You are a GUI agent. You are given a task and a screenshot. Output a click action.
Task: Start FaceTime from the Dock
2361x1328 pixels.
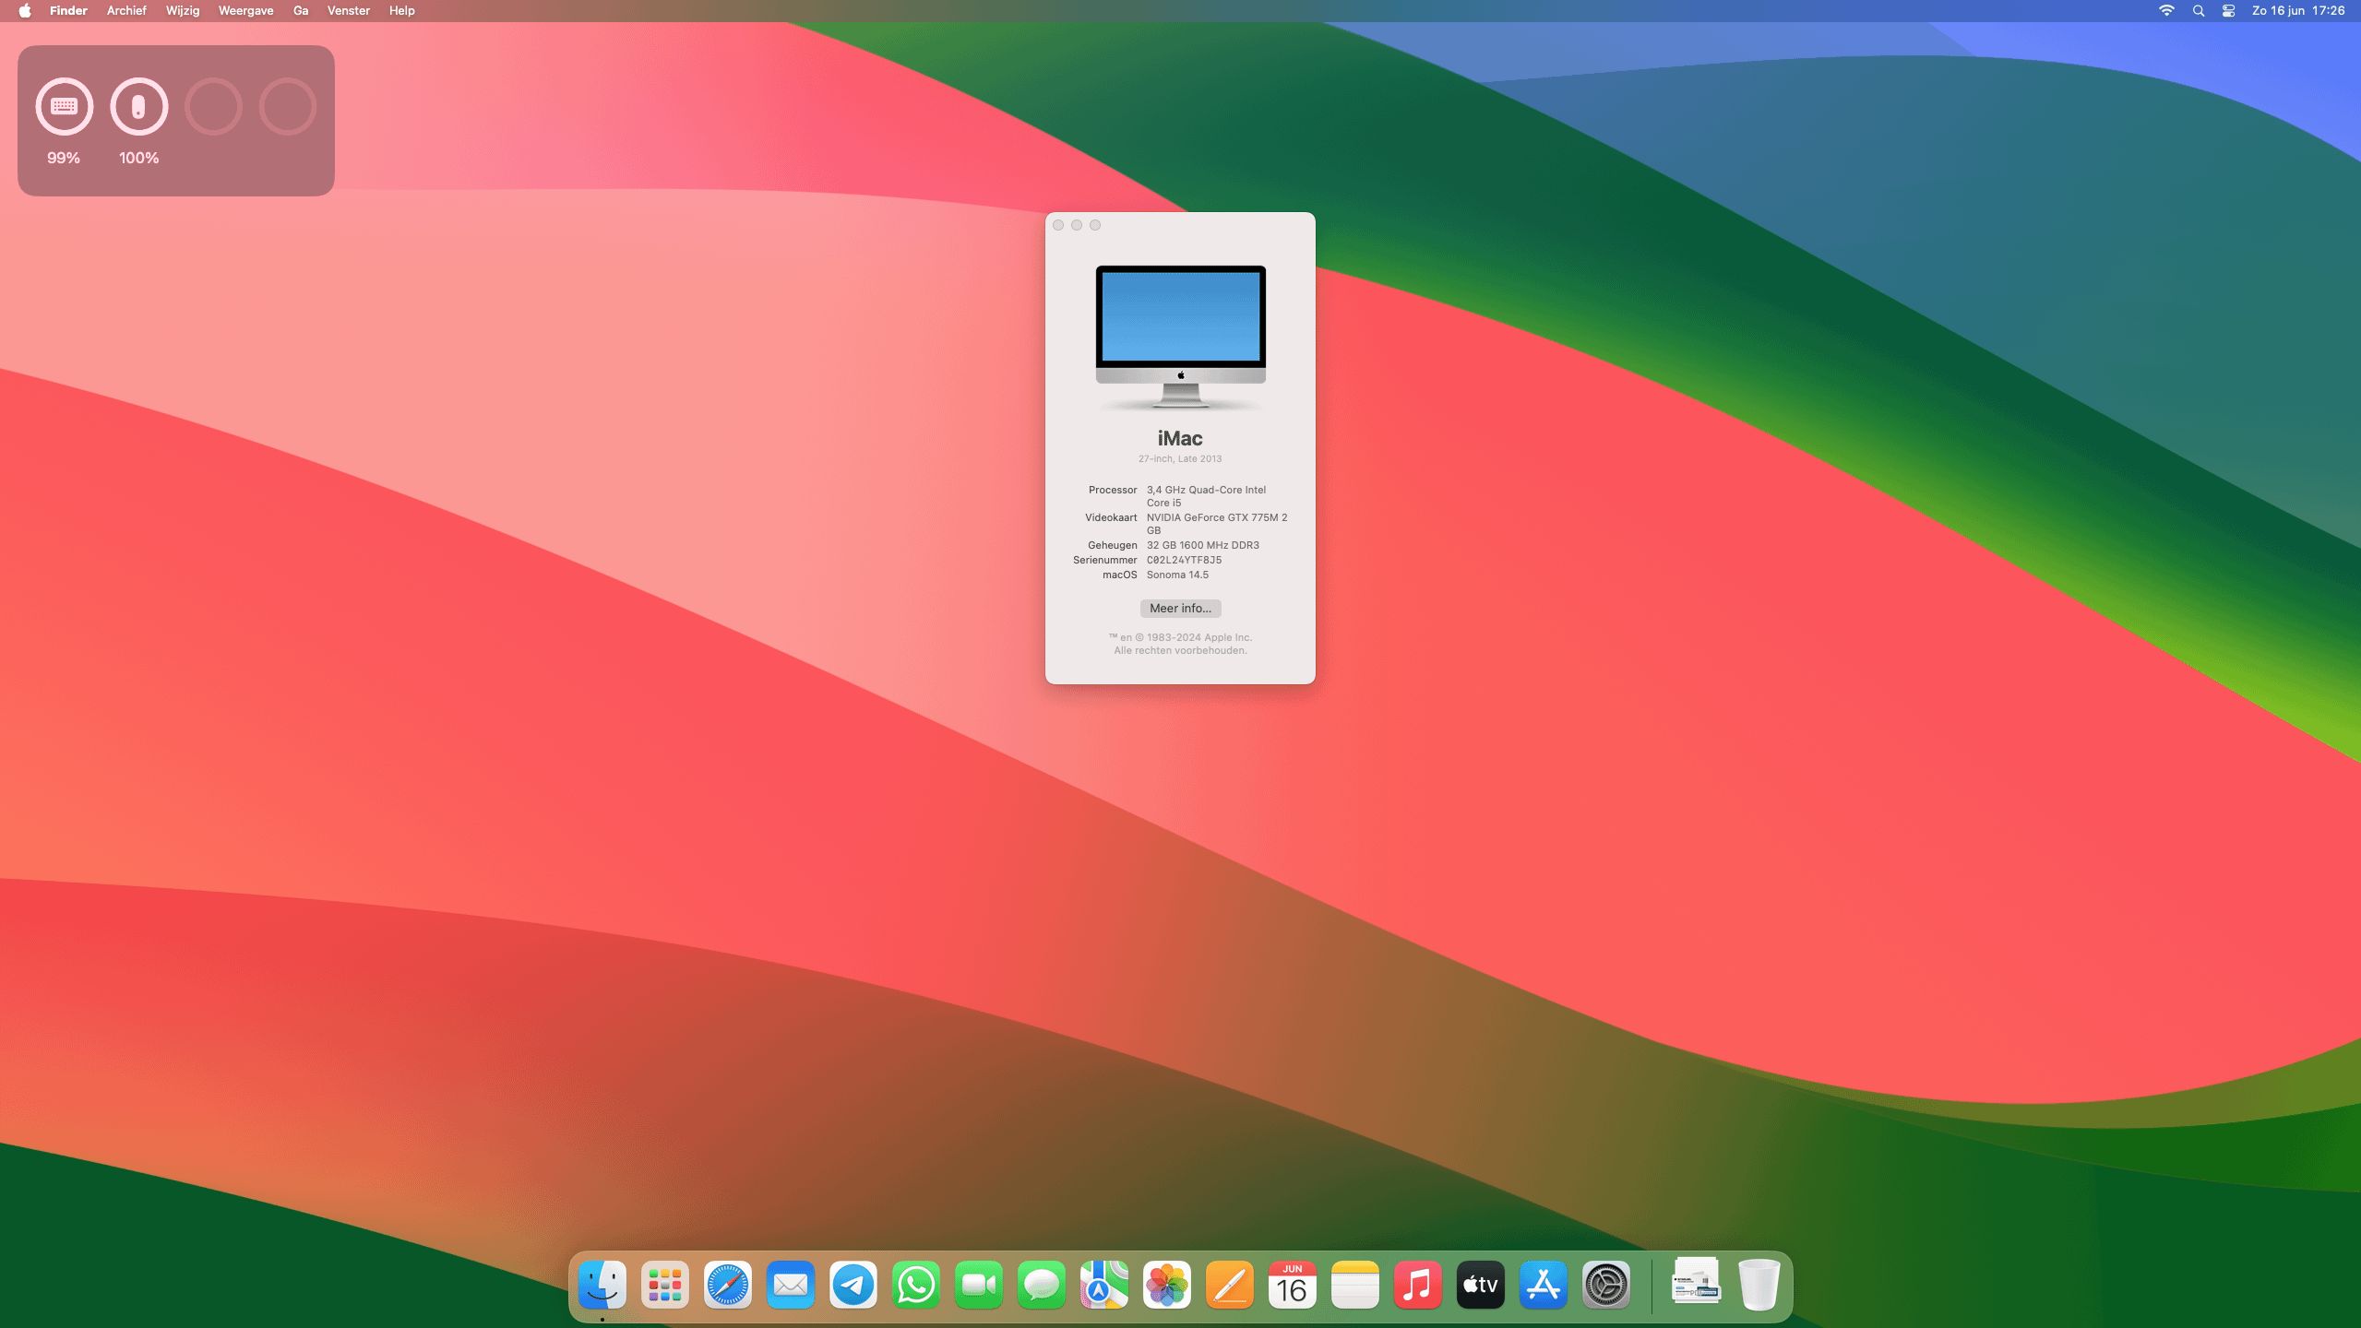979,1285
